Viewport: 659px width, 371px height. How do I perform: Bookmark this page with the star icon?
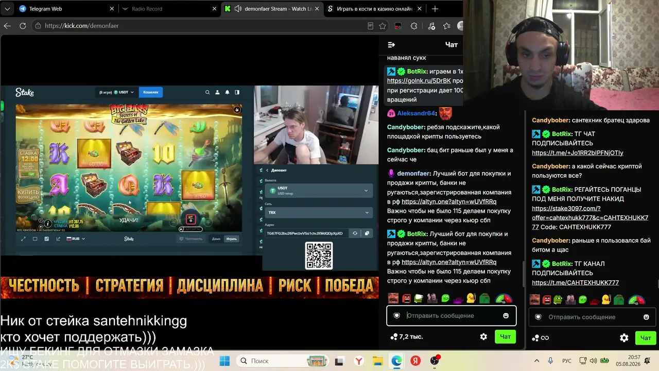click(x=383, y=26)
